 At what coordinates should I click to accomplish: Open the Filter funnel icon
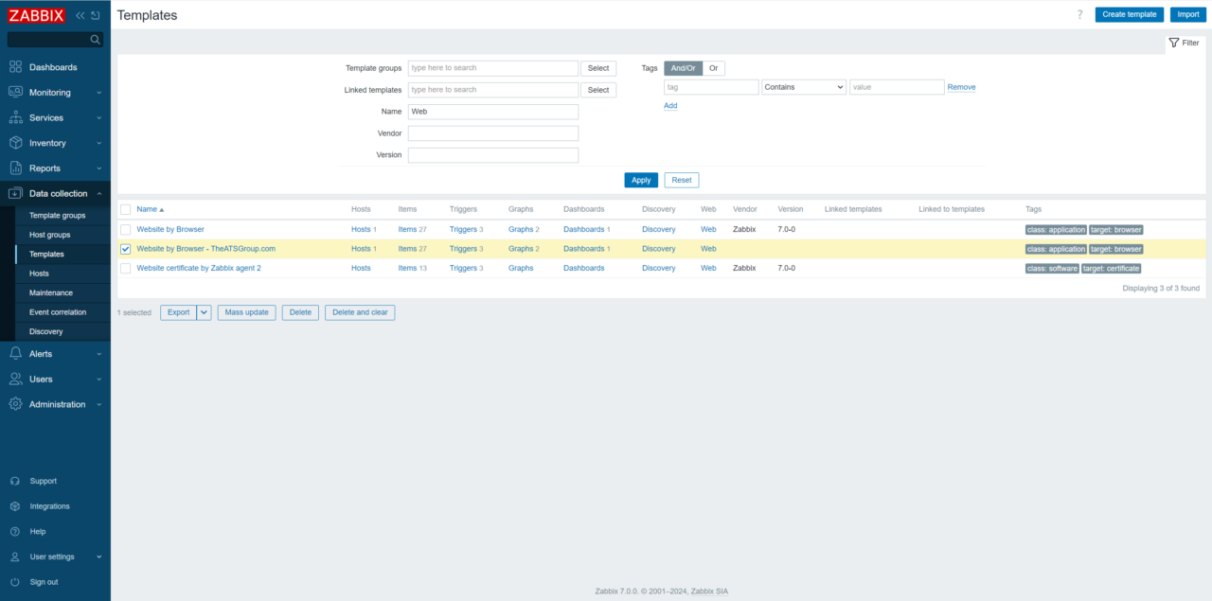1183,43
